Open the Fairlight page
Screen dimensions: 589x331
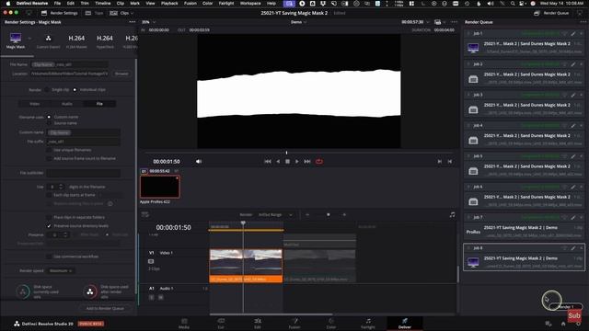click(x=368, y=324)
